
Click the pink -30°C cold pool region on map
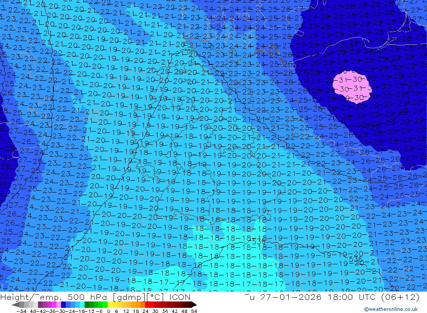(x=352, y=87)
